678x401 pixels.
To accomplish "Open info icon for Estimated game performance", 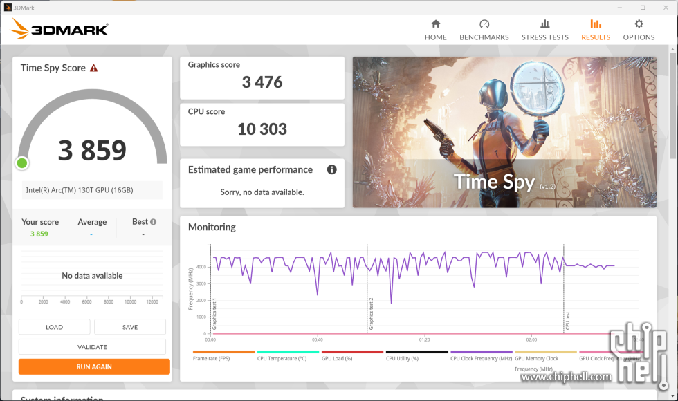I will tap(331, 169).
